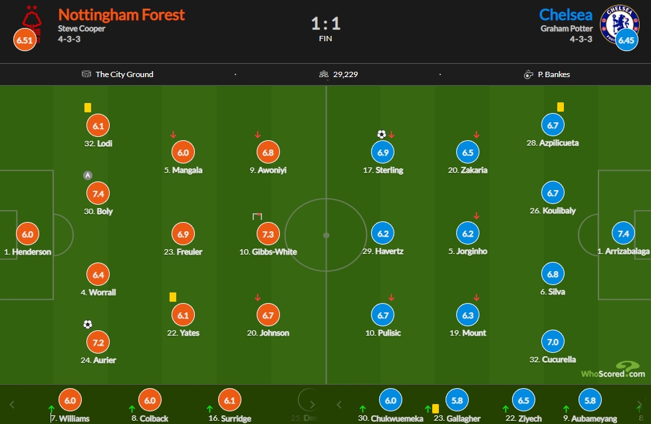Open the Chelsea team name link
Screen dimensions: 651x424
pyautogui.click(x=565, y=15)
